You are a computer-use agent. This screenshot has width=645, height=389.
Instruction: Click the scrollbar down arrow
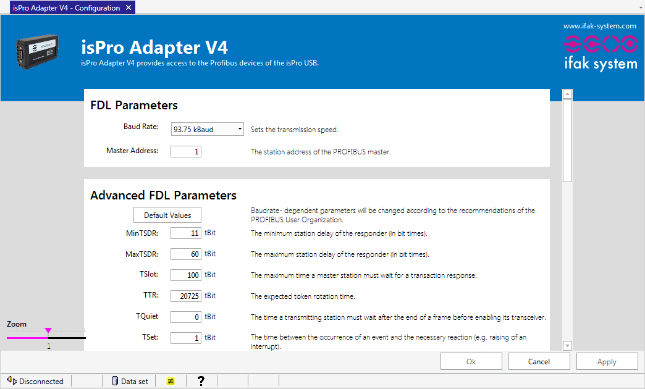point(567,346)
